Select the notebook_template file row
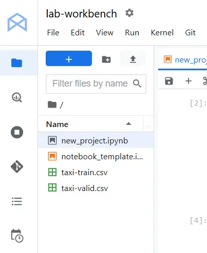 point(96,156)
